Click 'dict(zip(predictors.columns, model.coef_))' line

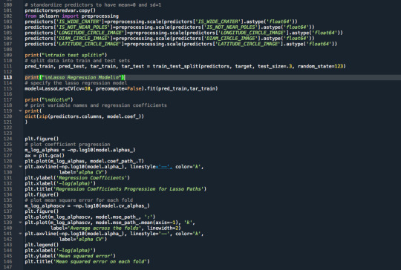(85, 116)
